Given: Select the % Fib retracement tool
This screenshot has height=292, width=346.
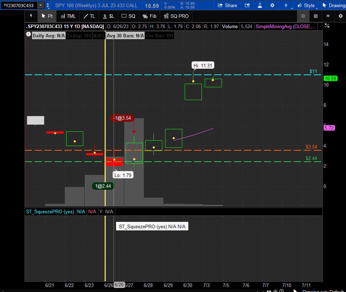Looking at the screenshot, I should 150,16.
